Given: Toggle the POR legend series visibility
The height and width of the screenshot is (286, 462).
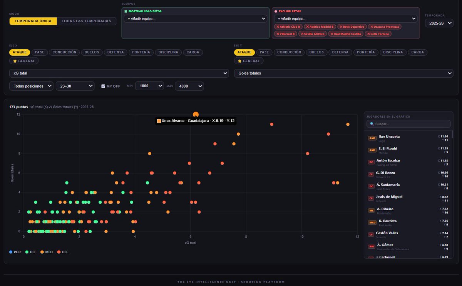Looking at the screenshot, I should click(x=15, y=252).
